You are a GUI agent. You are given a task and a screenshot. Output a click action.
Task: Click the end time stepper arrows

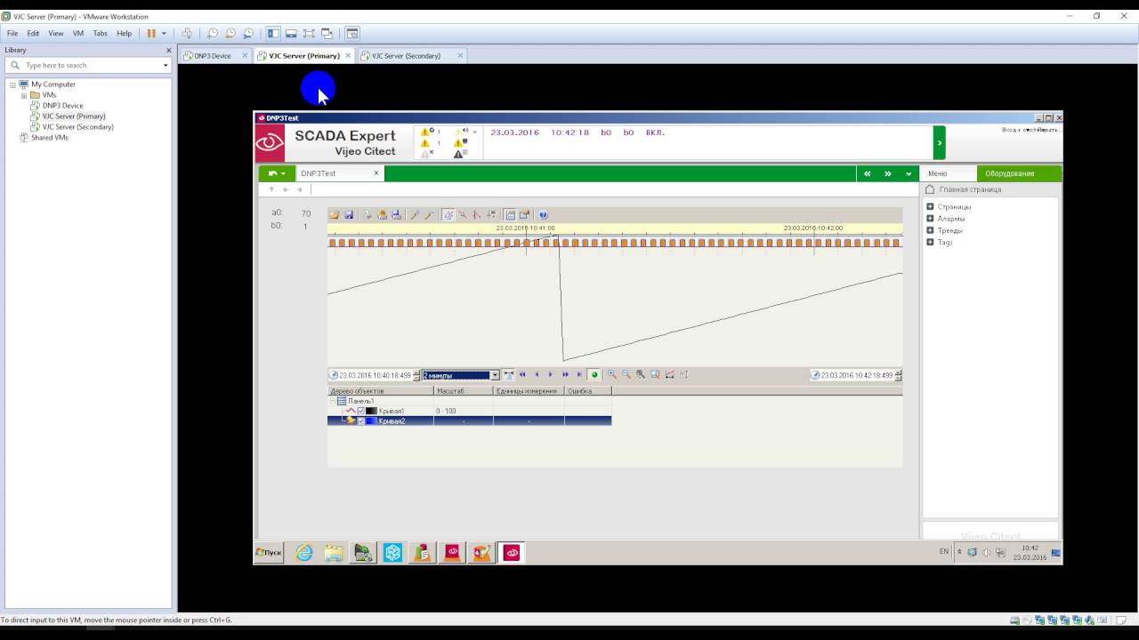(x=898, y=375)
